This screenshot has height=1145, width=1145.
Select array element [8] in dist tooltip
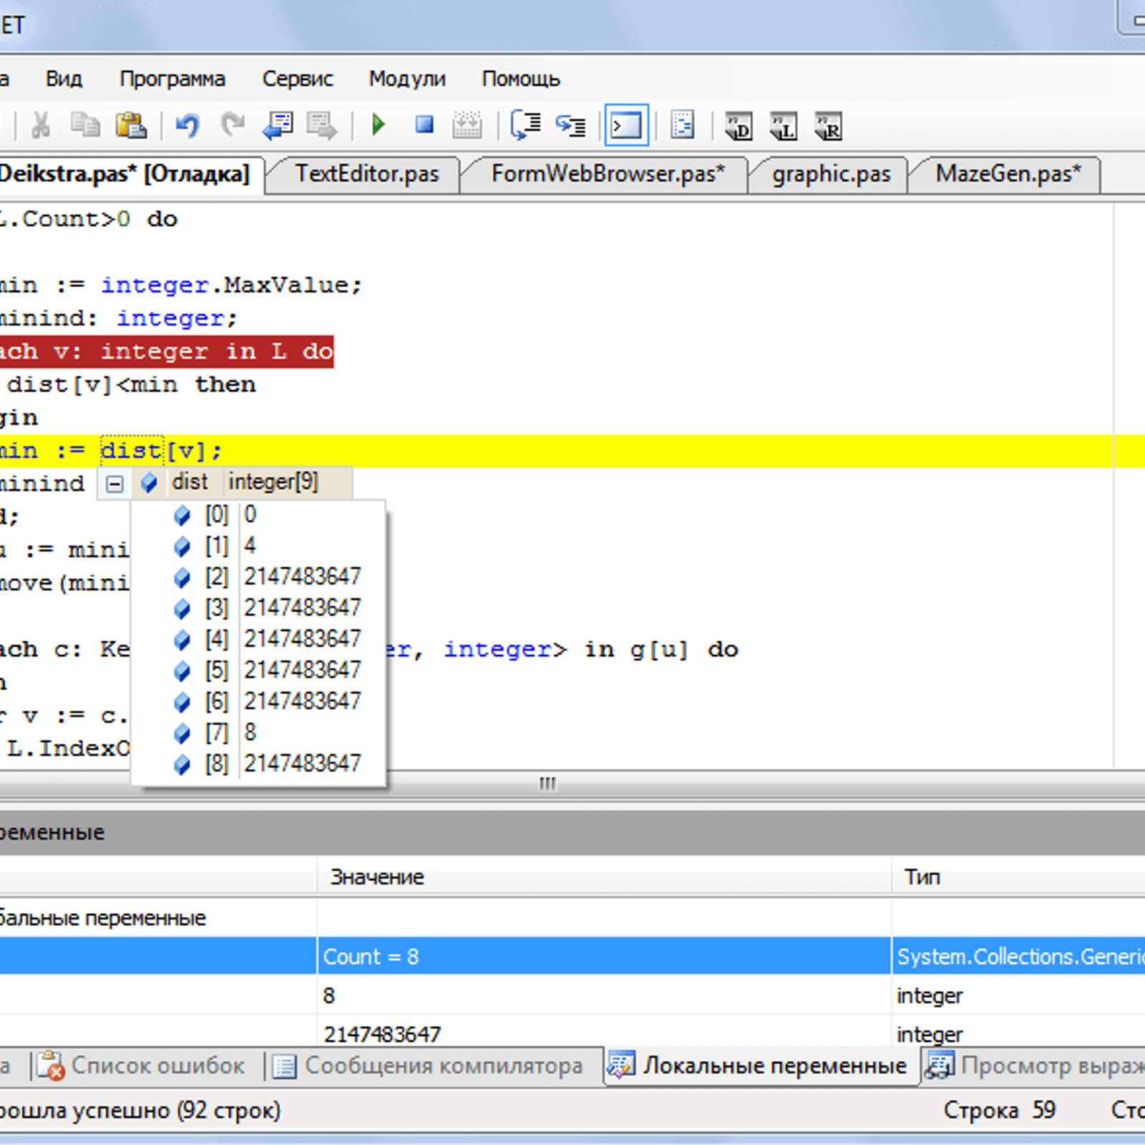click(x=259, y=764)
